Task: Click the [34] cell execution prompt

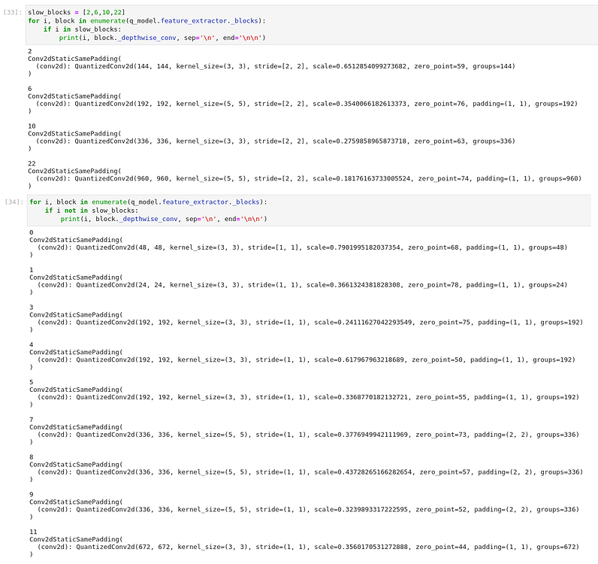Action: click(x=14, y=202)
